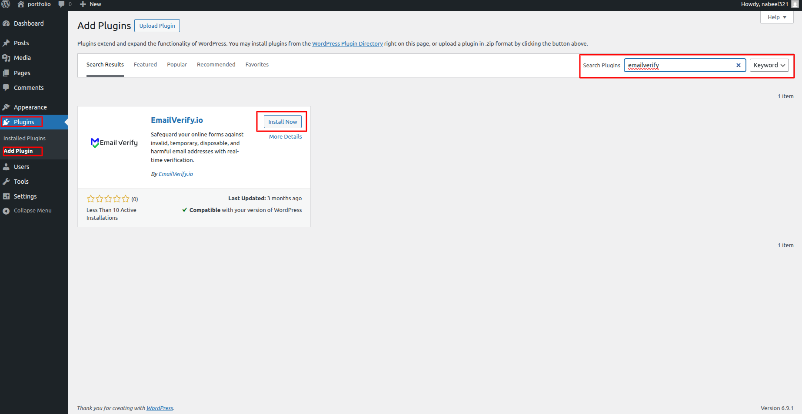Open Add Plugin submenu item

click(x=18, y=151)
